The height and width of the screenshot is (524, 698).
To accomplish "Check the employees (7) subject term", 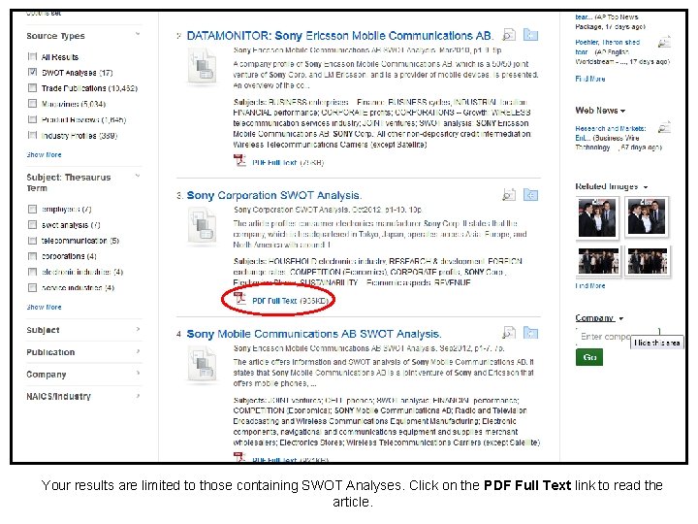I will pyautogui.click(x=32, y=209).
